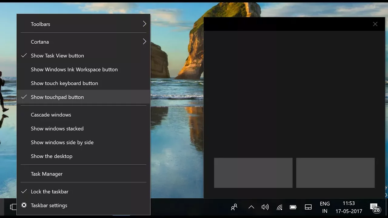Screen dimensions: 388x218
Task: Open Action Center notifications icon
Action: click(375, 208)
